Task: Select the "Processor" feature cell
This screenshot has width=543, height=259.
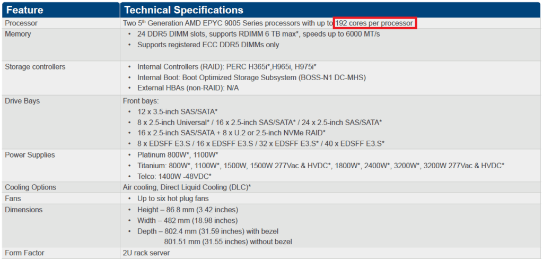Action: click(61, 23)
